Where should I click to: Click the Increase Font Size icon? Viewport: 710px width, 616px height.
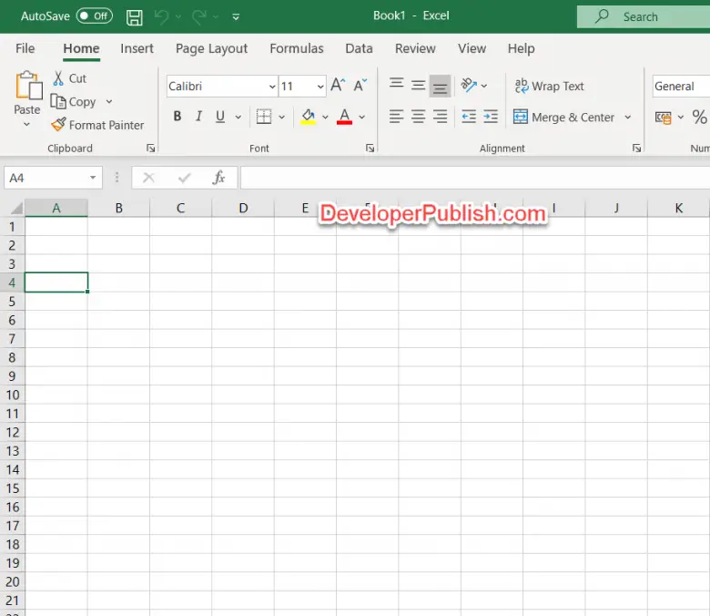[x=338, y=86]
